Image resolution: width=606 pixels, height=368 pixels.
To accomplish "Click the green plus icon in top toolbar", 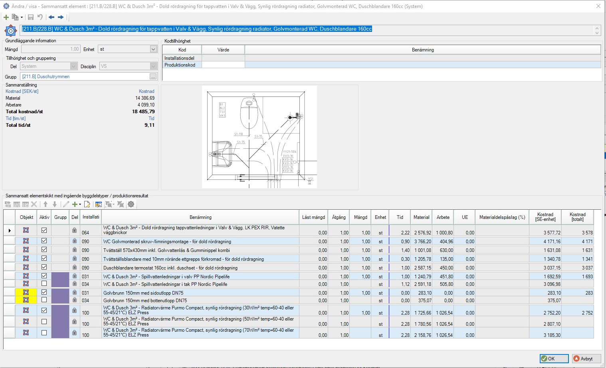I will point(6,17).
